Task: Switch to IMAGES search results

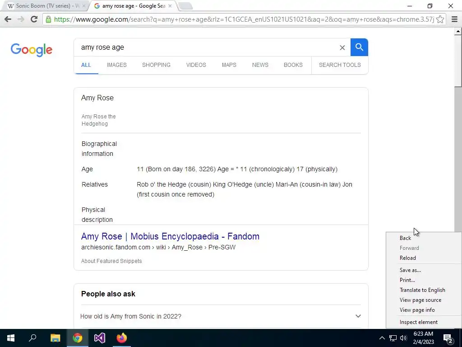Action: coord(117,65)
